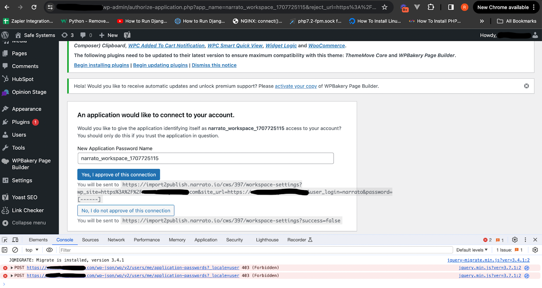The height and width of the screenshot is (288, 542).
Task: Close the DevTools panel
Action: (535, 240)
